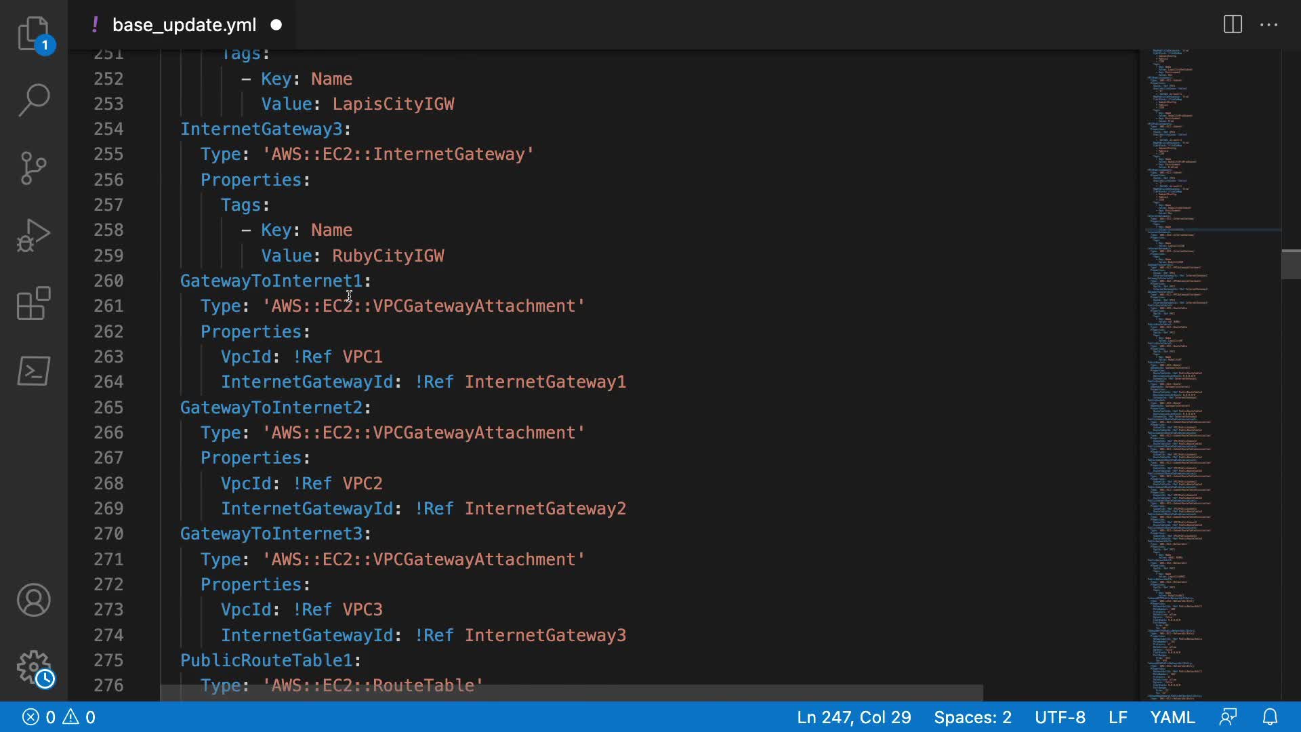This screenshot has height=732, width=1301.
Task: Open the Source Control view
Action: point(33,167)
